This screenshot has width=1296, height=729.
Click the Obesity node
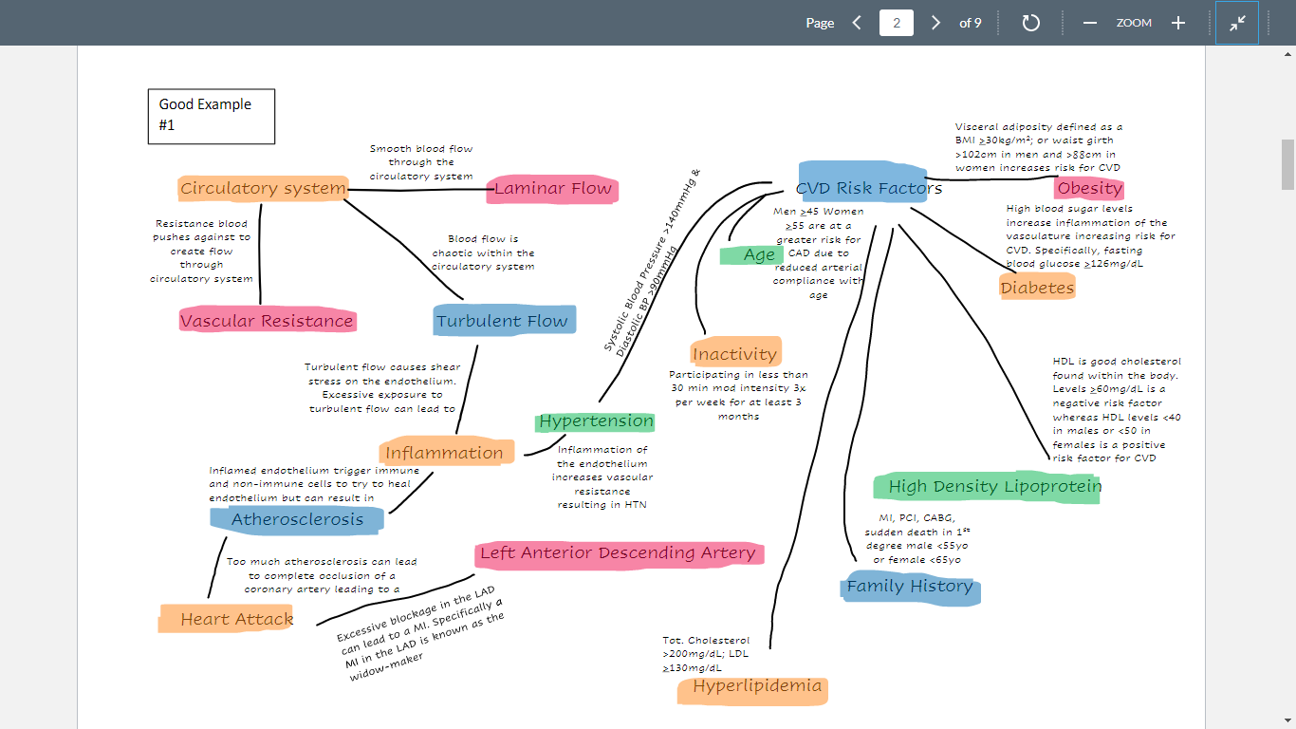(x=1090, y=188)
